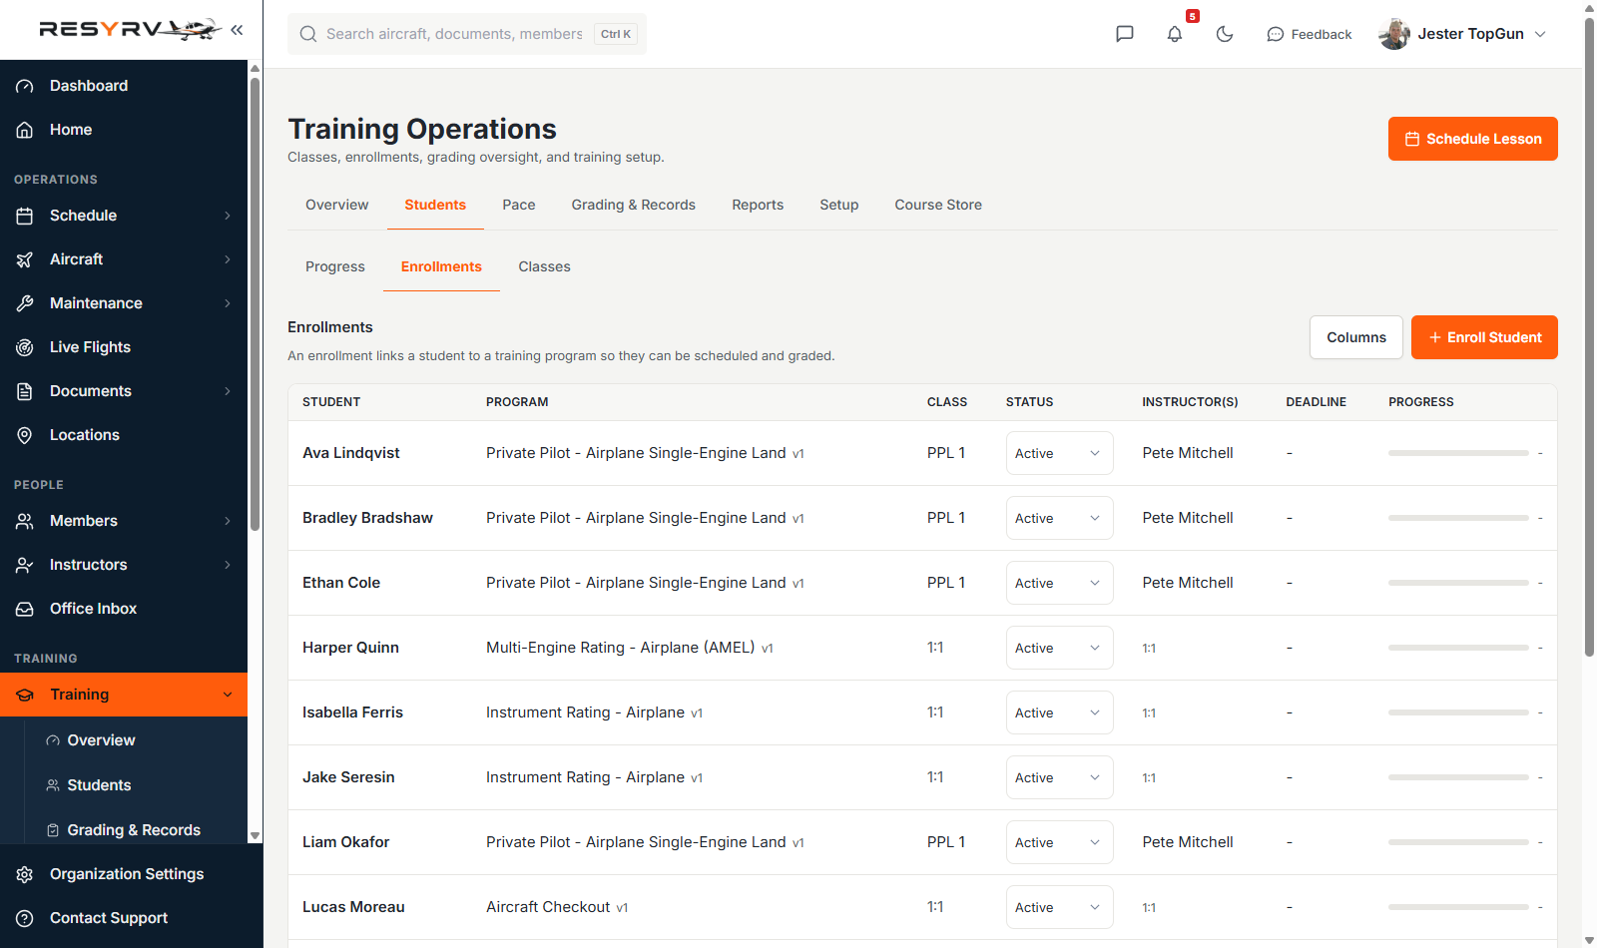1597x948 pixels.
Task: Open Students in Training submenu
Action: [99, 785]
